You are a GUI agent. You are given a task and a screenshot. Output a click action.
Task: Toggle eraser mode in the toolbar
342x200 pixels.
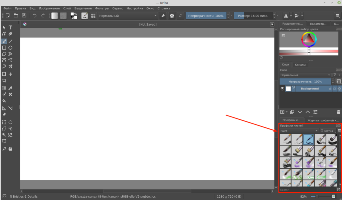[163, 16]
